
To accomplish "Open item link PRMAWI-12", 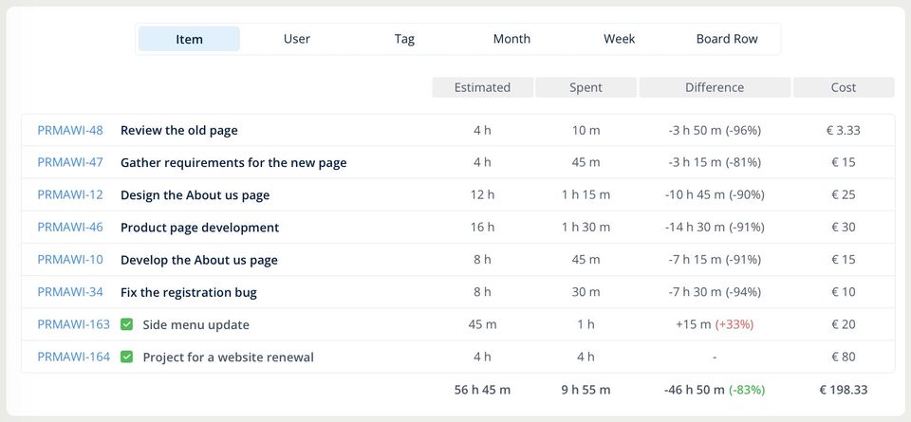I will click(70, 194).
